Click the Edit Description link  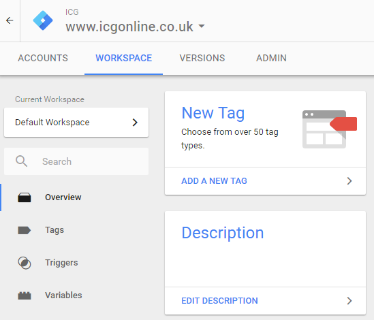(x=219, y=301)
